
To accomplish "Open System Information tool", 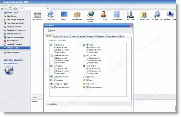I will point(15,37).
